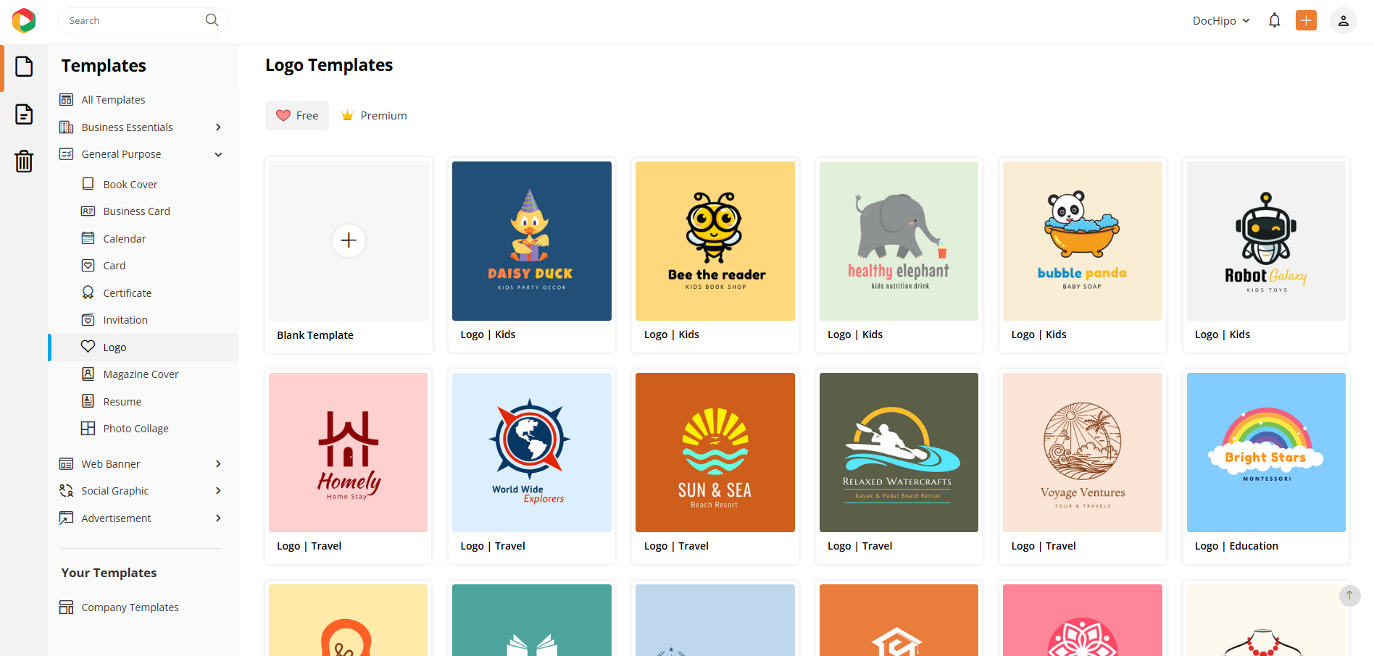Expand the Business Essentials section
Viewport: 1374px width, 656px height.
(x=217, y=127)
